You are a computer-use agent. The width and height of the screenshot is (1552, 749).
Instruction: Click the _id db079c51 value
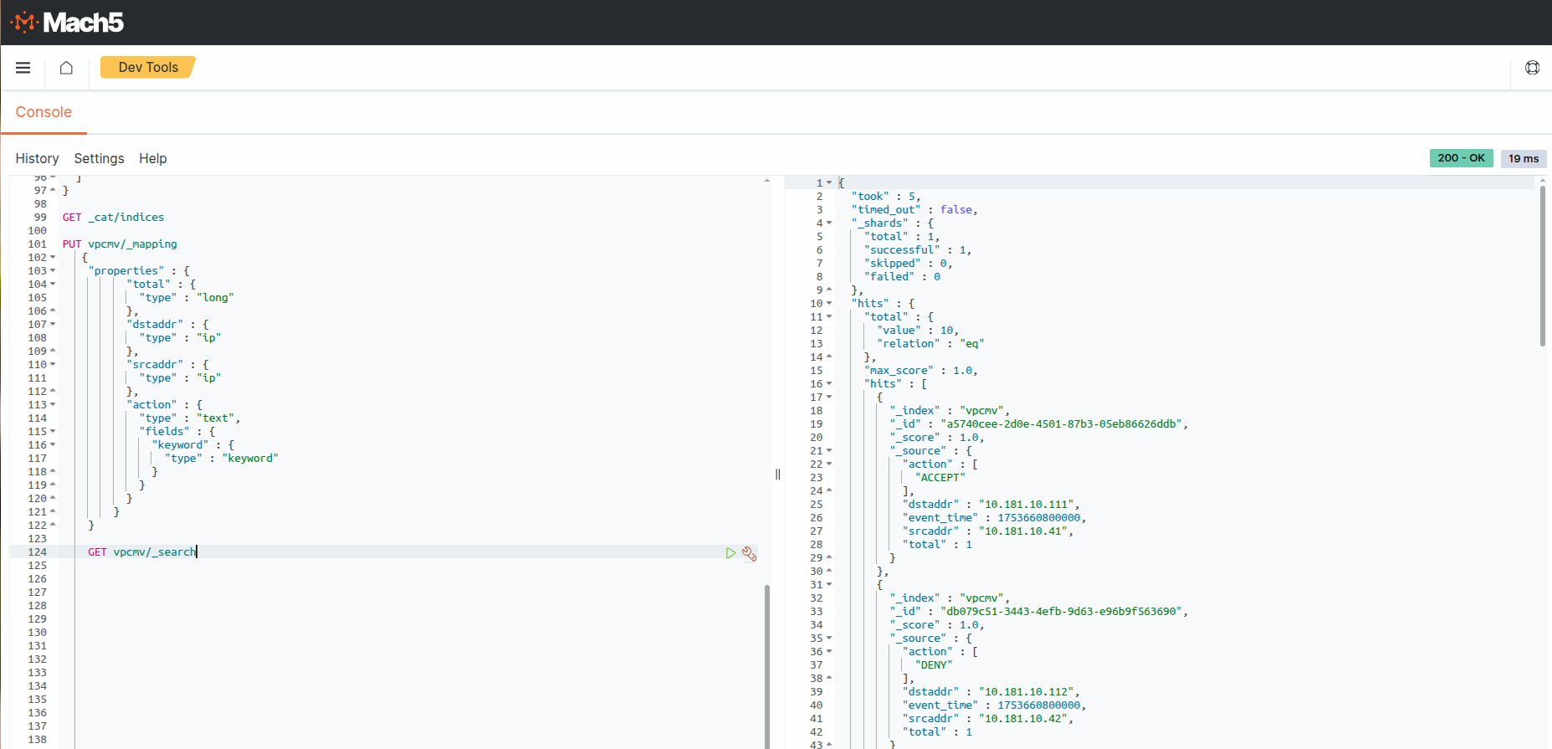click(1061, 612)
